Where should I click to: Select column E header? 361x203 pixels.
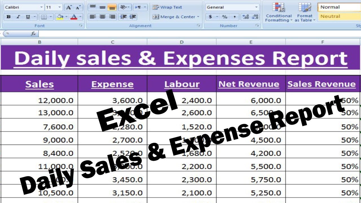(x=251, y=42)
